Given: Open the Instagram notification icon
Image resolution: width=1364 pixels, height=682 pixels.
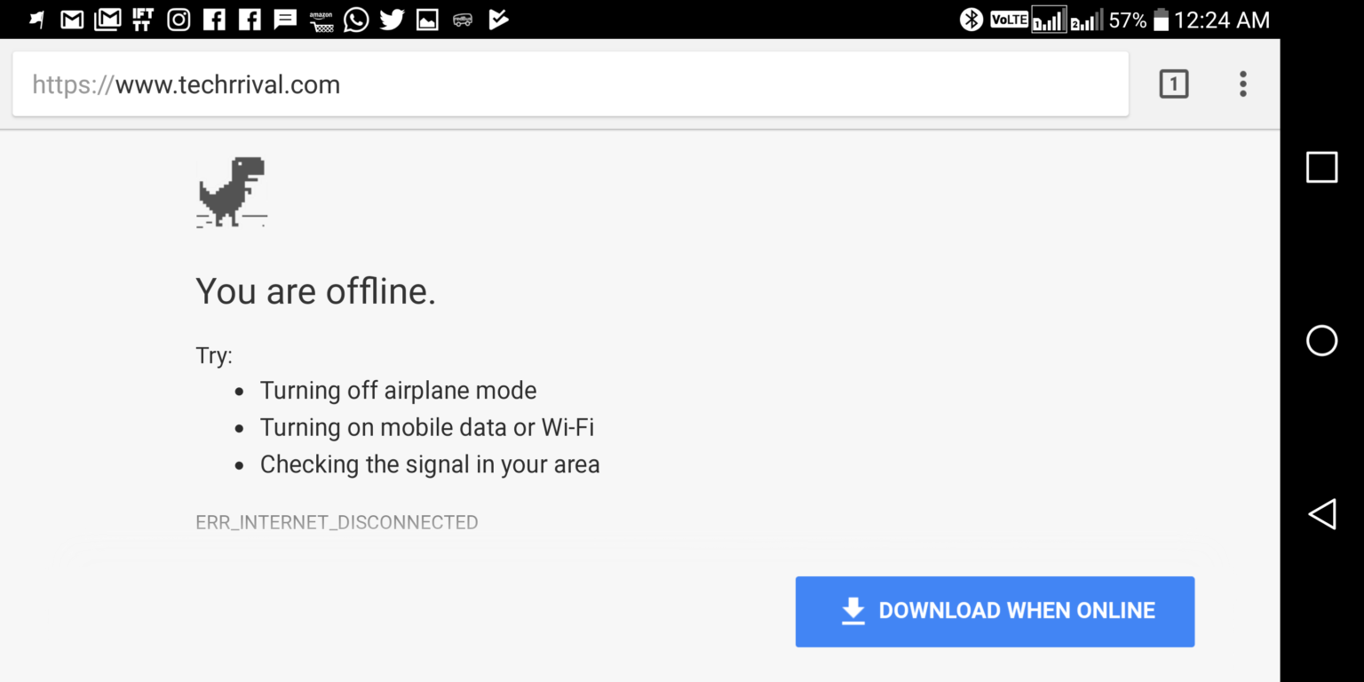Looking at the screenshot, I should [178, 19].
